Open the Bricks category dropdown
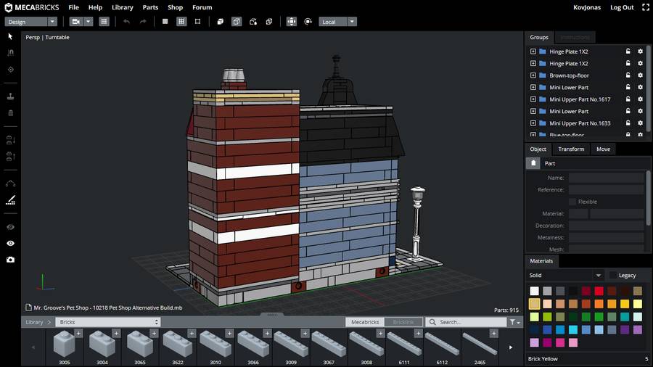The height and width of the screenshot is (367, 653). pos(108,322)
